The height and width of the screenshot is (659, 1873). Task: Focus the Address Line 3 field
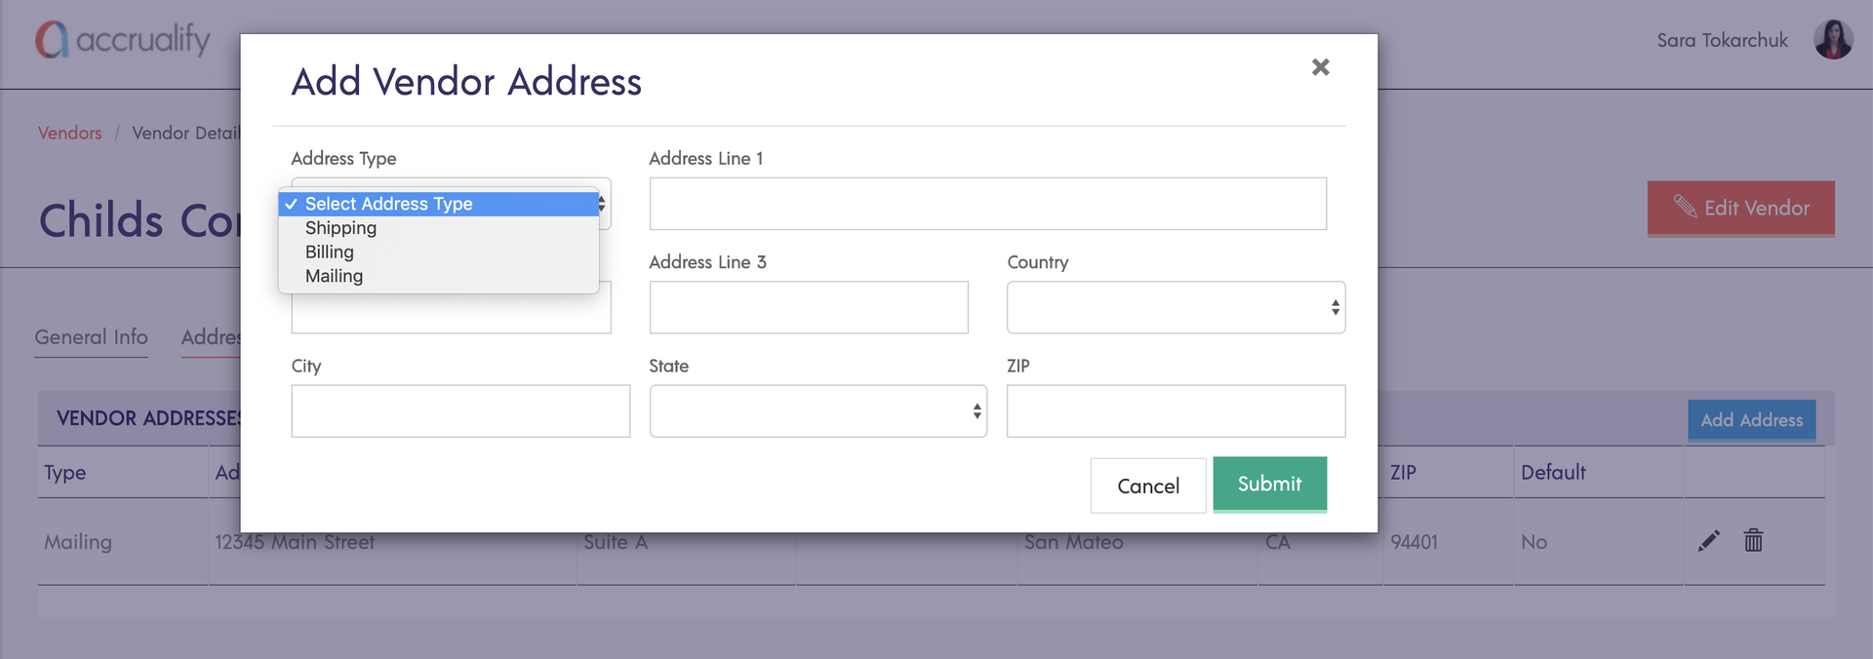point(809,308)
